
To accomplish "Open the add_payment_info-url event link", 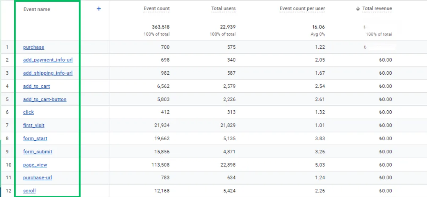I will tap(48, 60).
